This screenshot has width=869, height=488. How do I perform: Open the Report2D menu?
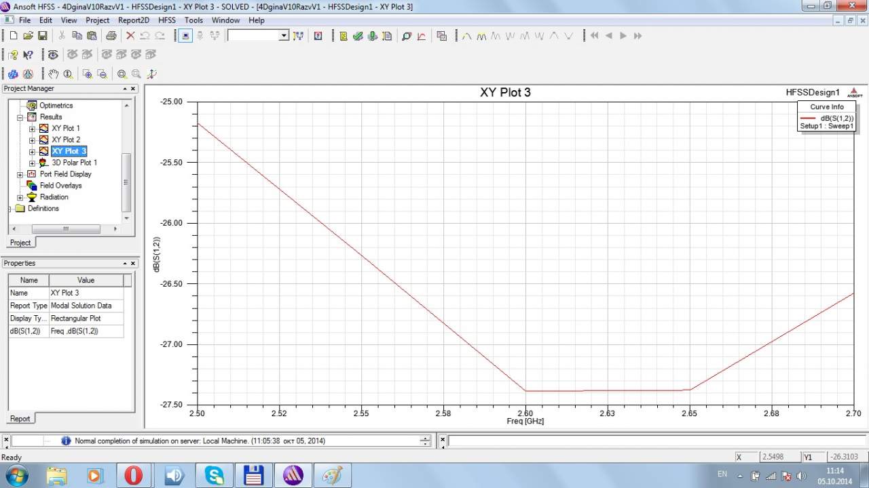point(133,20)
